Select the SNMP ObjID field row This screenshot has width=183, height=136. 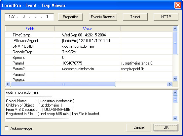[89, 46]
